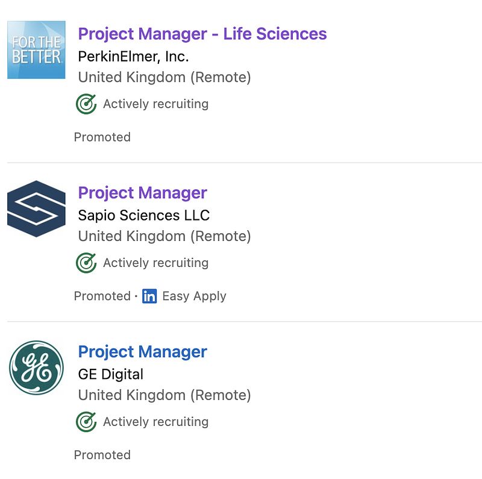
Task: Click the Sapio Sciences hexagon logo
Action: click(36, 208)
